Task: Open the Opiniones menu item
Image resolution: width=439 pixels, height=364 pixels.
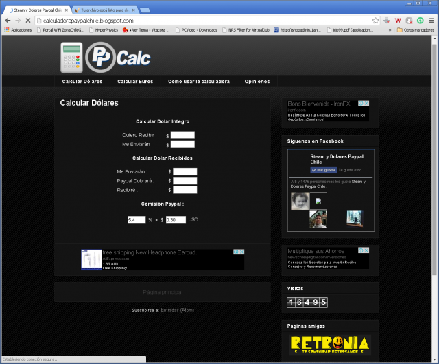Action: pyautogui.click(x=257, y=81)
